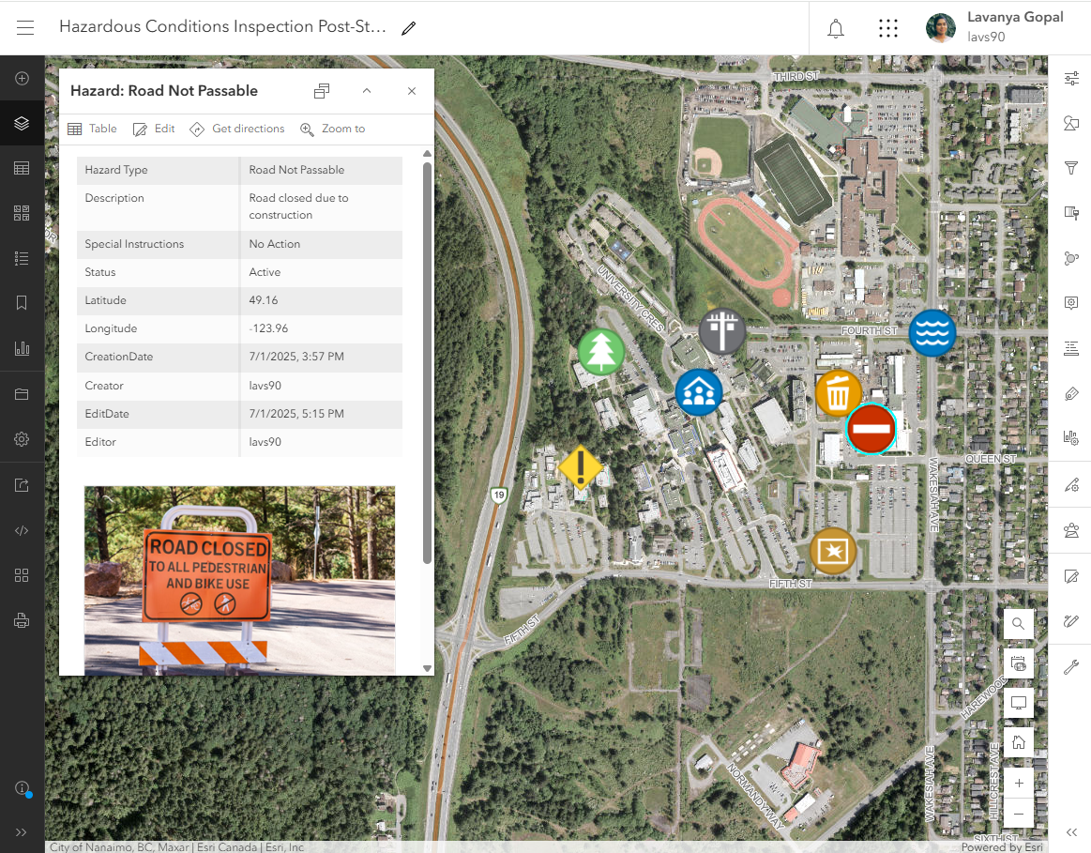The height and width of the screenshot is (853, 1091).
Task: Open the Save and open folder
Action: (22, 394)
